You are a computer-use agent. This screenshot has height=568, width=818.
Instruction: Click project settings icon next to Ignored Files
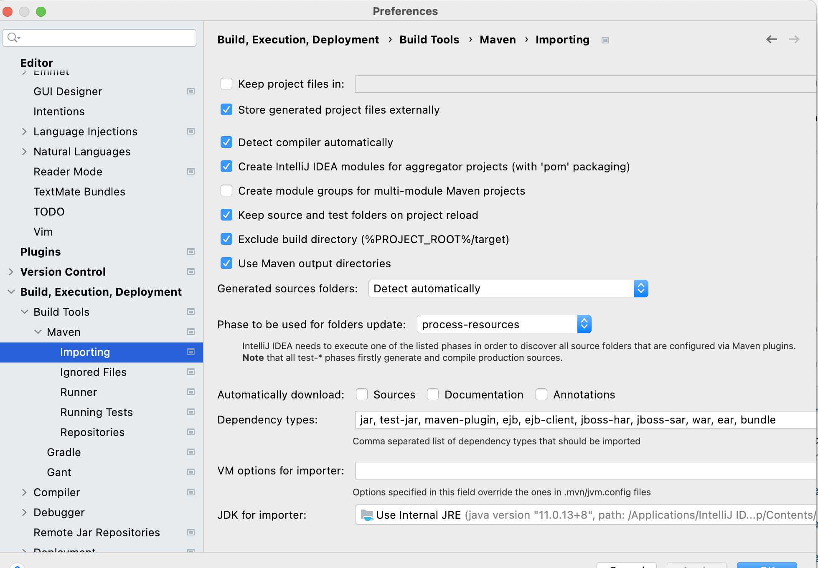[x=191, y=372]
